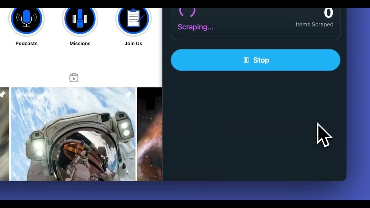The image size is (370, 208).
Task: Click the pin icon on astronaut post
Action: (x=128, y=94)
